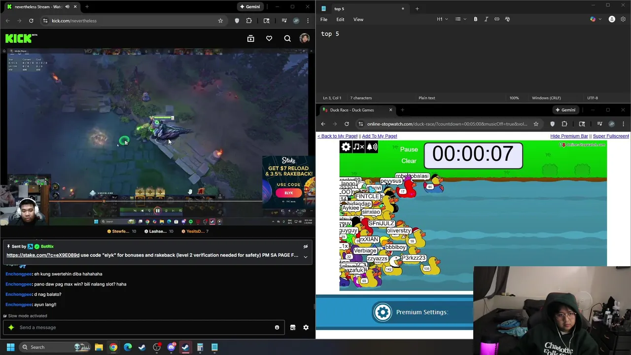The width and height of the screenshot is (631, 355).
Task: Reload the kick.com page
Action: 31,21
